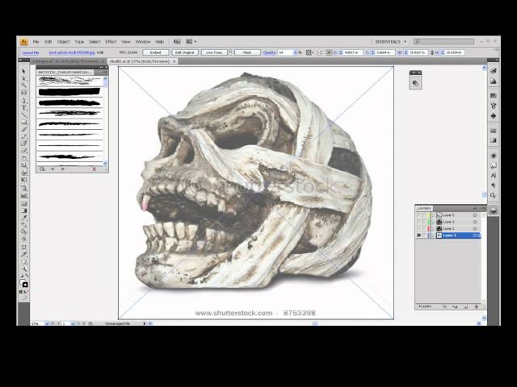Open the Effect menu
This screenshot has height=387, width=517.
point(111,42)
